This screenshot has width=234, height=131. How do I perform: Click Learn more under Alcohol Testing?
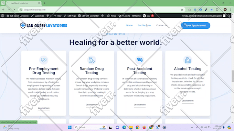click(188, 101)
